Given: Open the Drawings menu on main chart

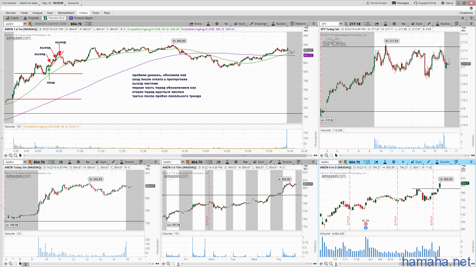Looking at the screenshot, I should (258, 24).
